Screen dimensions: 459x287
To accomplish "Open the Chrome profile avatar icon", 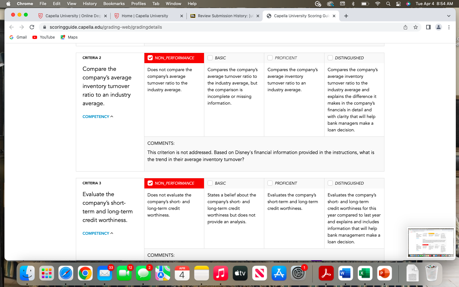I will pos(439,27).
